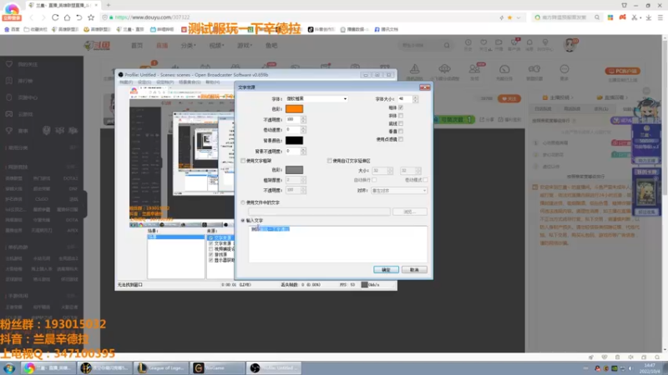The image size is (668, 375).
Task: Enable the 使用文字框架 outline checkbox
Action: click(243, 161)
